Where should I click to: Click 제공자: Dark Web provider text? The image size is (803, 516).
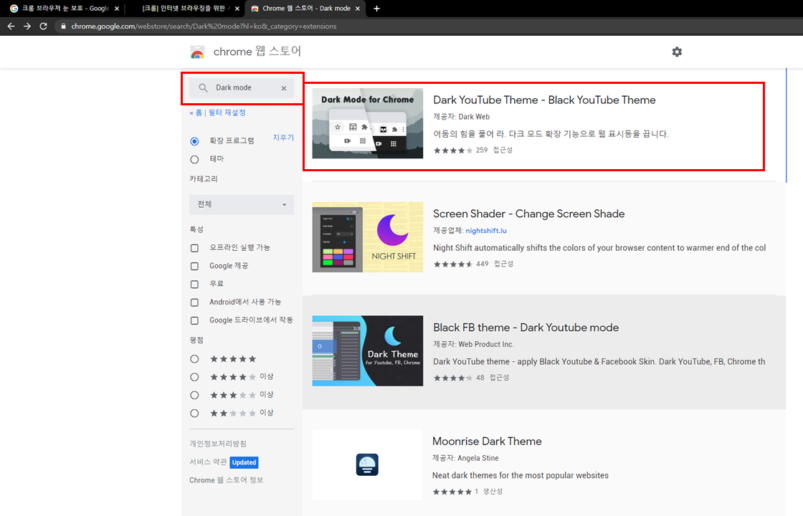[x=462, y=117]
